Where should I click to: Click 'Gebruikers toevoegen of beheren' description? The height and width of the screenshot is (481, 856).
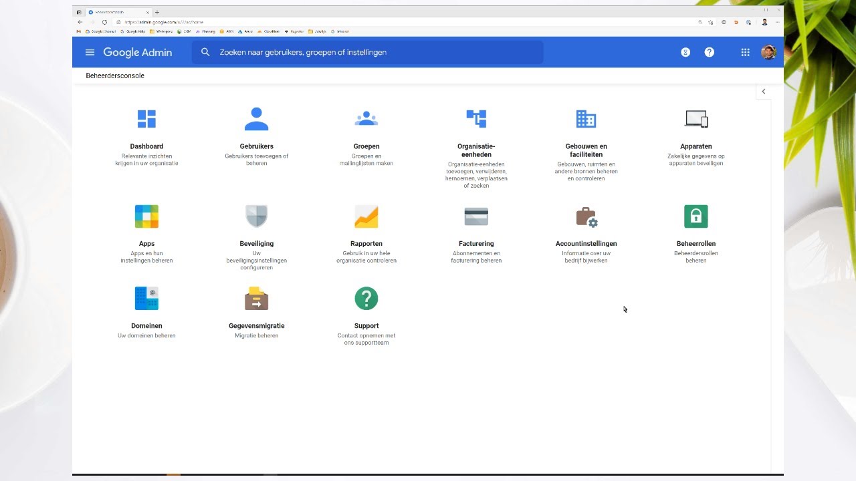pos(256,160)
